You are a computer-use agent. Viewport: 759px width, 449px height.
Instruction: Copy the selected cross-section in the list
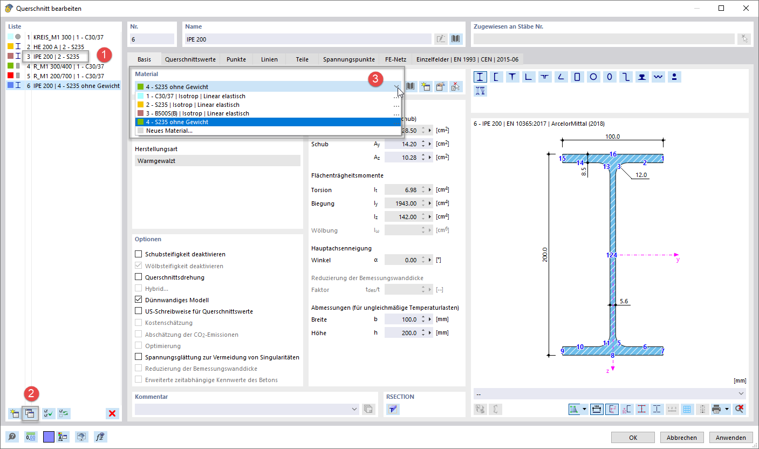click(30, 413)
